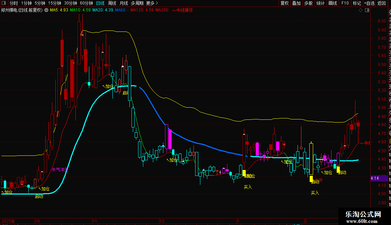The width and height of the screenshot is (391, 225).
Task: Click the MA250 label
Action: coord(162,10)
